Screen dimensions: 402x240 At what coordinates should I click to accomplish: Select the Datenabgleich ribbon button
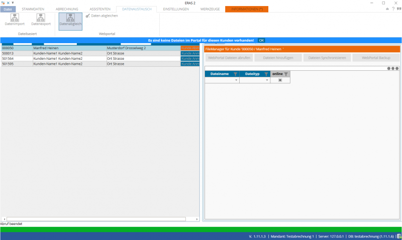70,21
